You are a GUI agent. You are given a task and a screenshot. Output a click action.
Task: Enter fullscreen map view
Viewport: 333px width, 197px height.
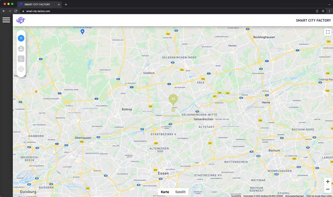pos(328,32)
